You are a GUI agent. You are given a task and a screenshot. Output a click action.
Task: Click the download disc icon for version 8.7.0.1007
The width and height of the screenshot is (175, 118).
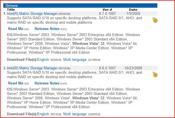[155, 20]
